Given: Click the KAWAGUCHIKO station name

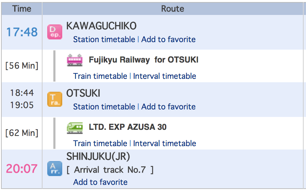Looking at the screenshot, I should point(101,26).
